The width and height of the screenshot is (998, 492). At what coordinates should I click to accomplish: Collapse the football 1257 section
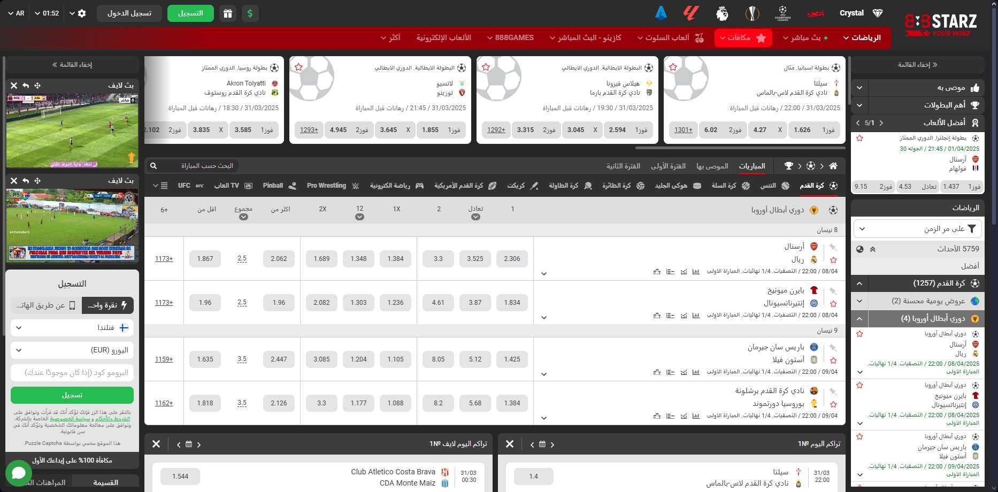(859, 283)
